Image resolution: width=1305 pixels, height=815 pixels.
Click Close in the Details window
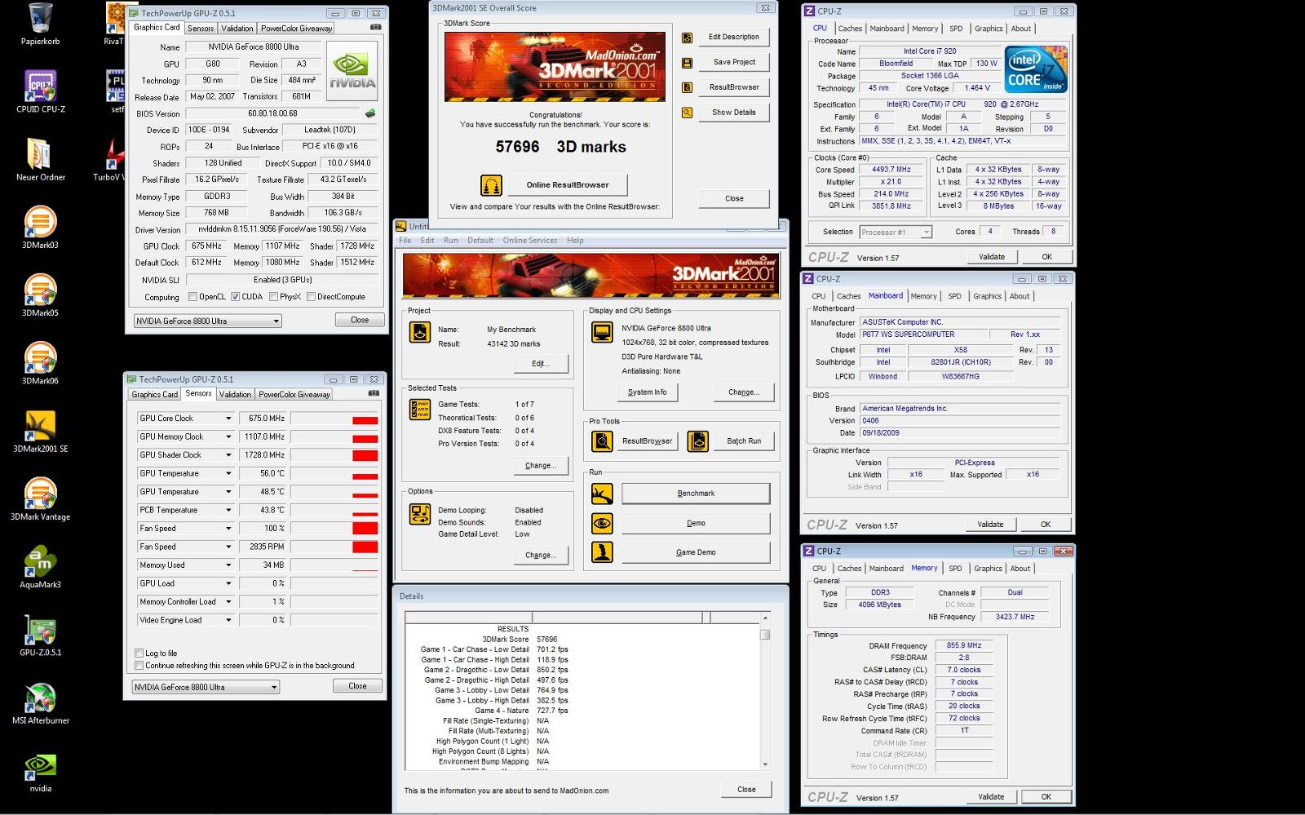pos(746,790)
